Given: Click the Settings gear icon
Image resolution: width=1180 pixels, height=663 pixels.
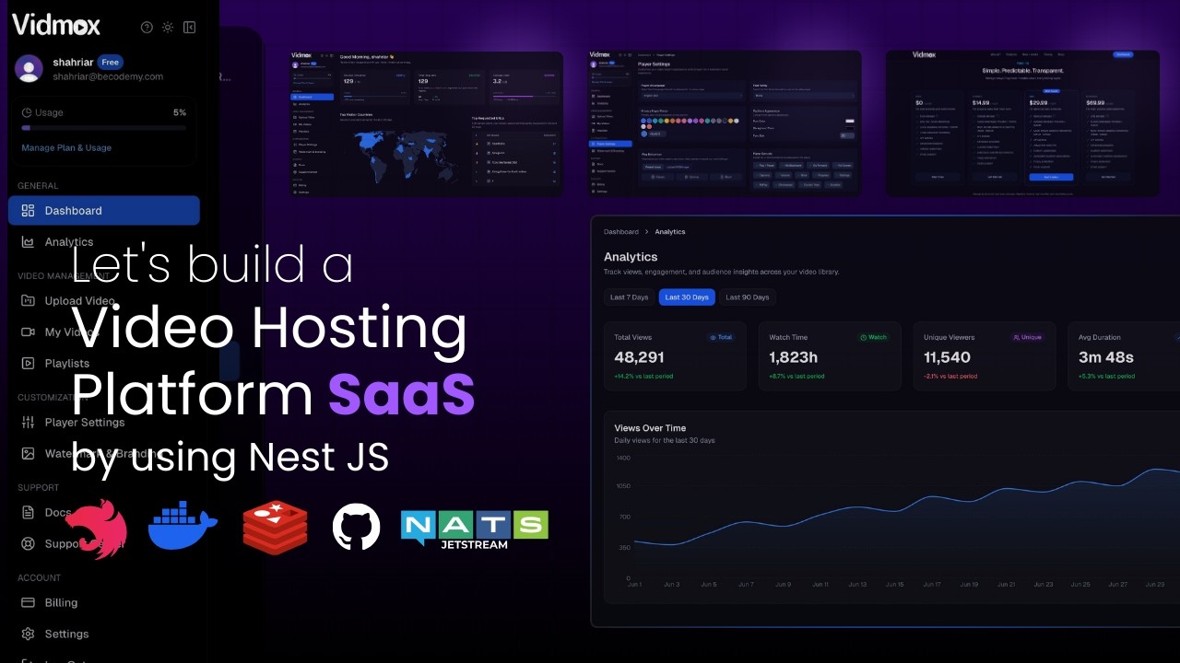Looking at the screenshot, I should [x=28, y=634].
